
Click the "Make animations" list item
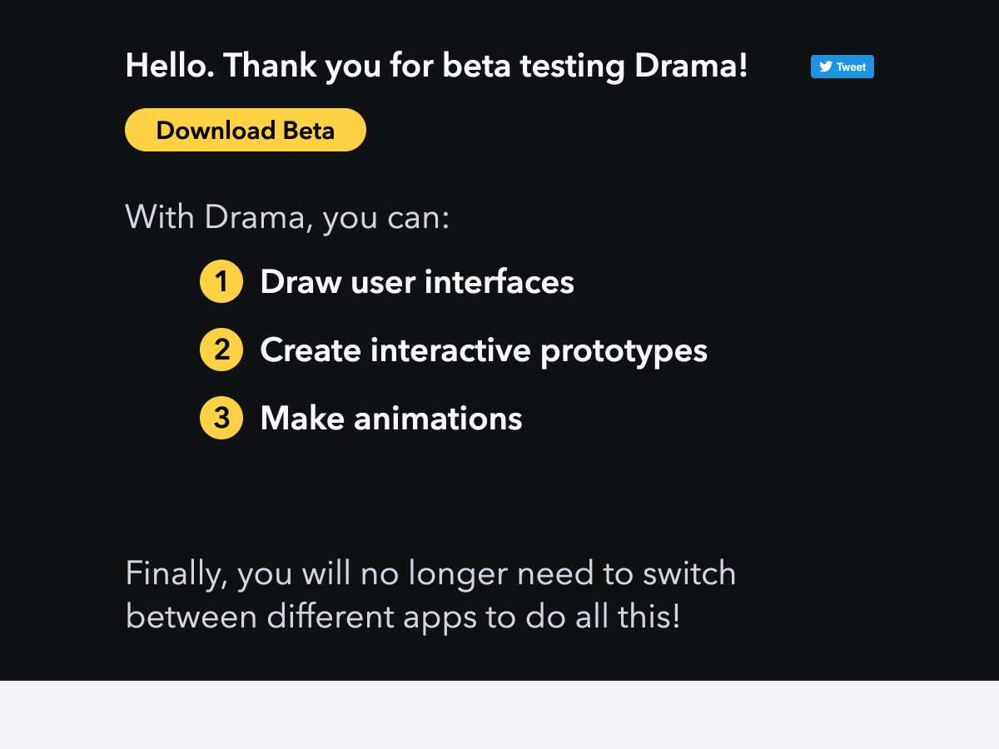[390, 418]
